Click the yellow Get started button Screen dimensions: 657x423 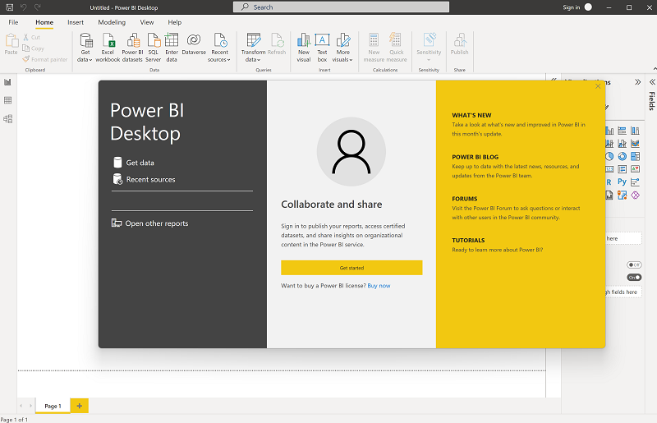pos(351,268)
